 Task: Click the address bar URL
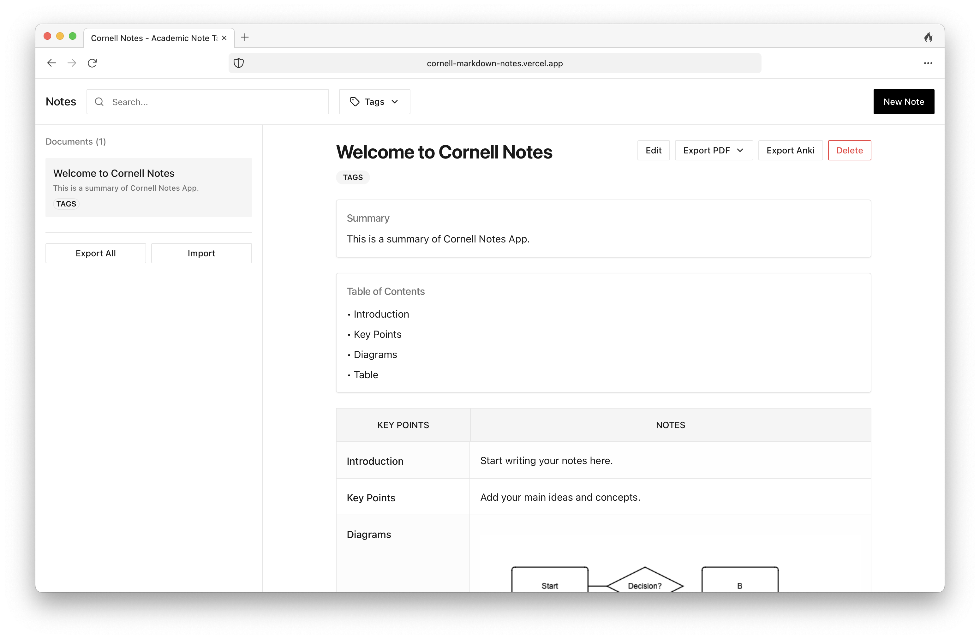[x=494, y=63]
